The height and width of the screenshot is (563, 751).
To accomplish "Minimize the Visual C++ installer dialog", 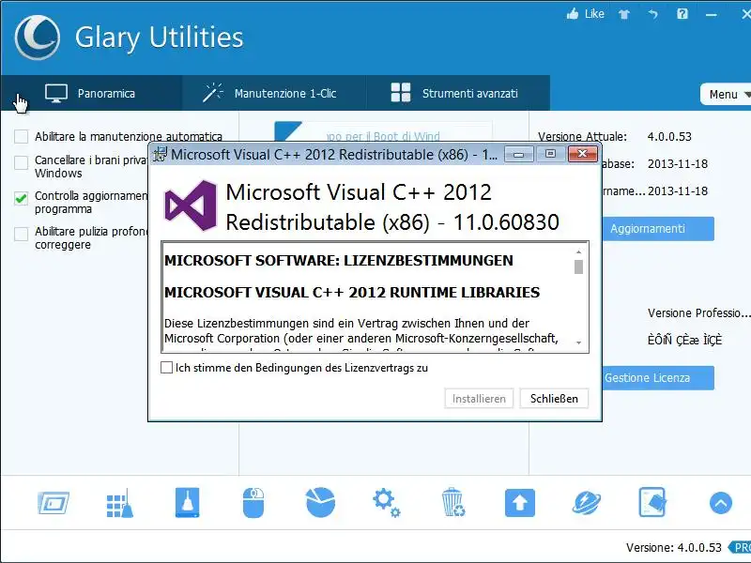I will pyautogui.click(x=519, y=154).
